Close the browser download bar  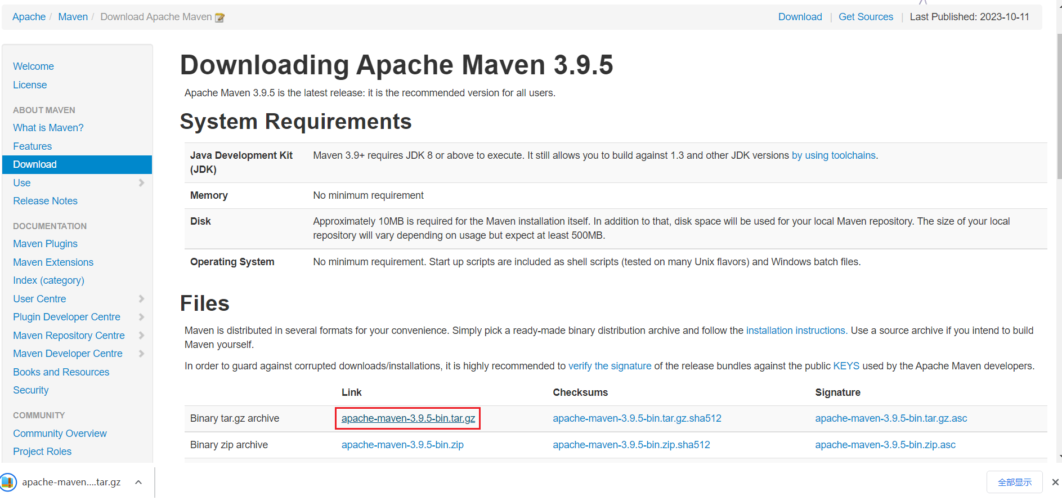1055,482
